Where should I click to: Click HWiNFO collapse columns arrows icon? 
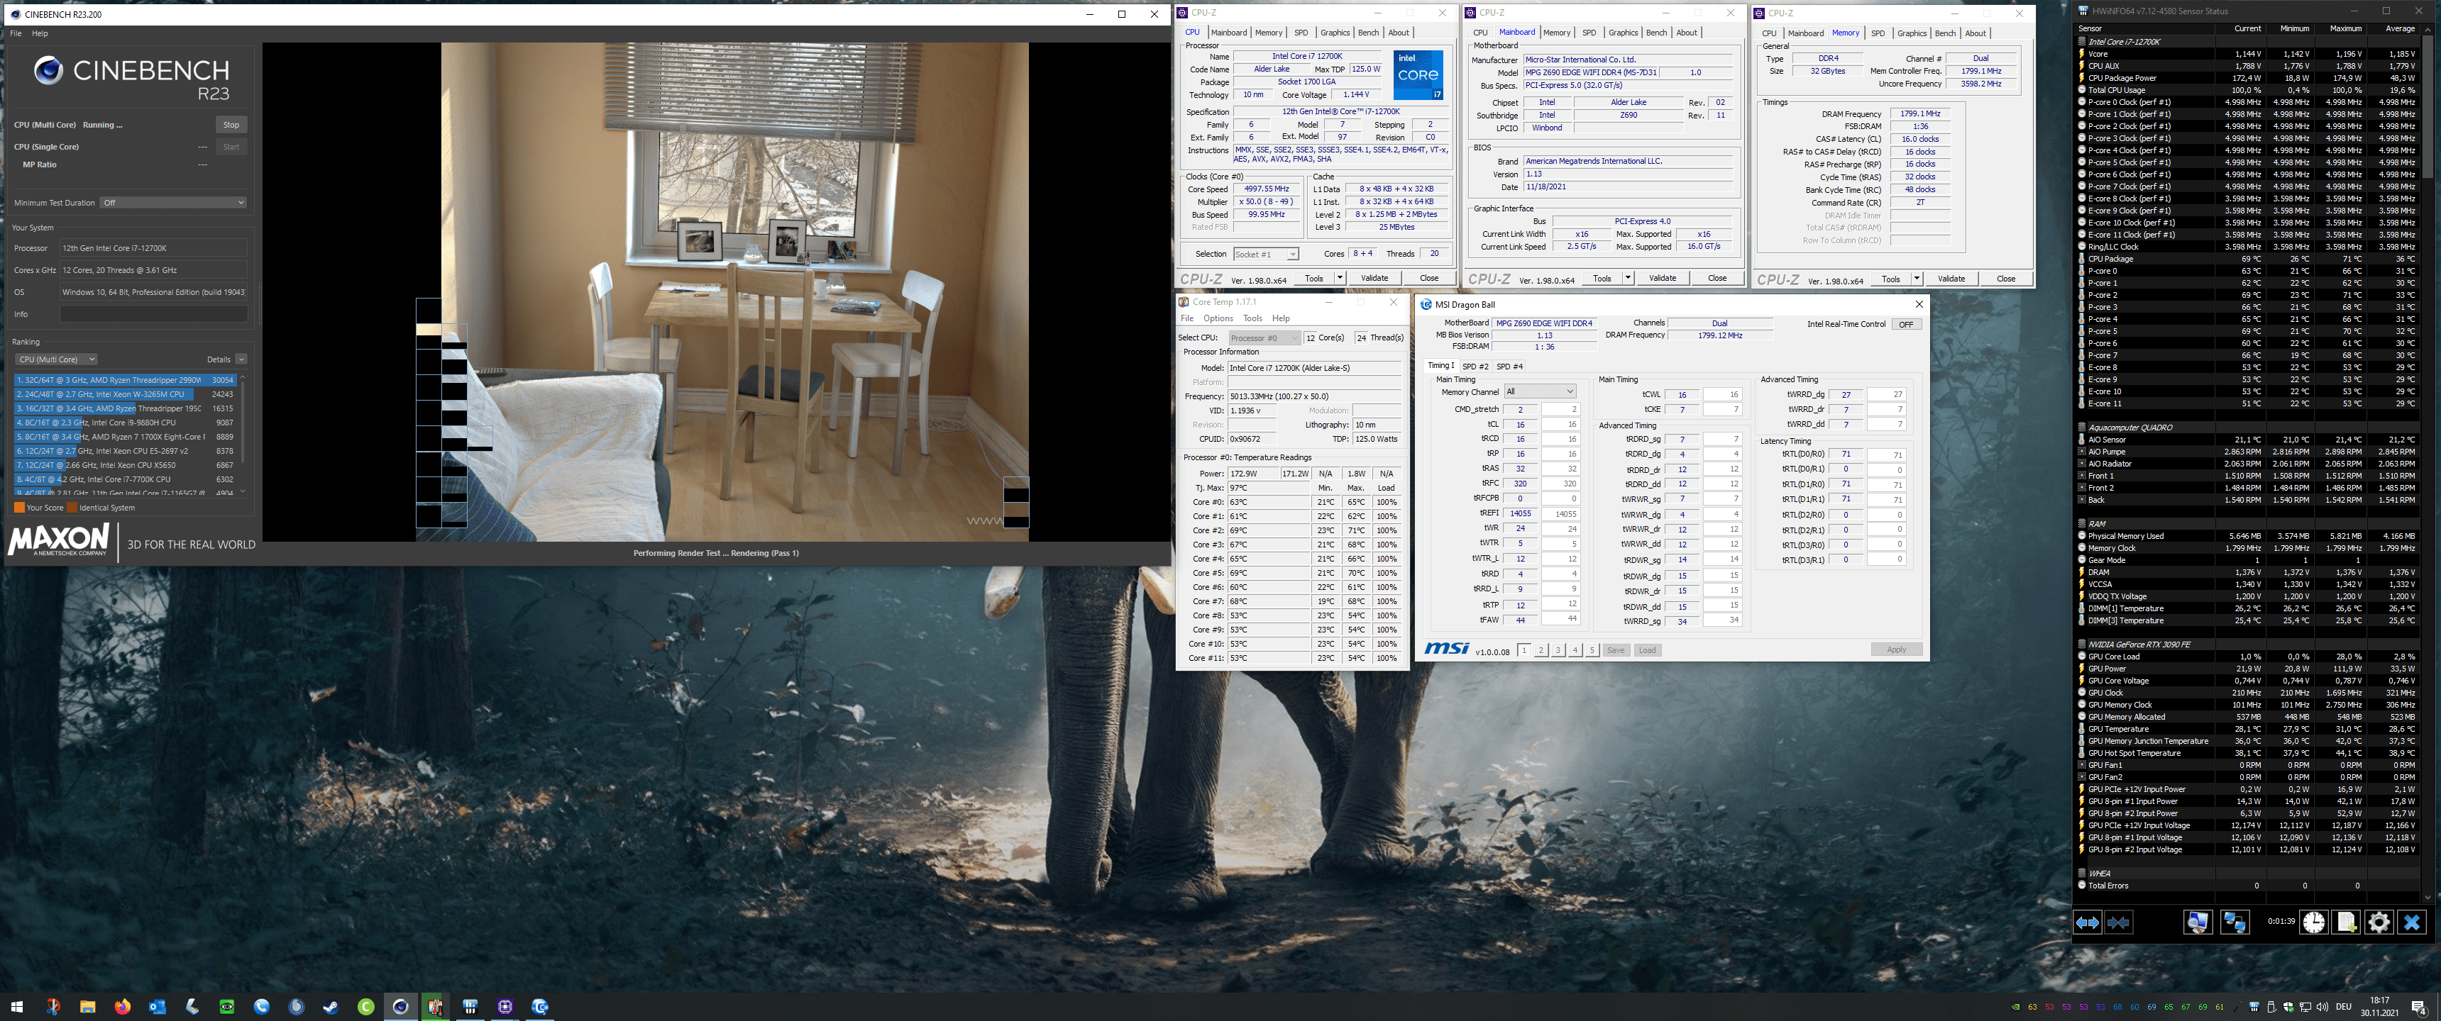[x=2120, y=922]
